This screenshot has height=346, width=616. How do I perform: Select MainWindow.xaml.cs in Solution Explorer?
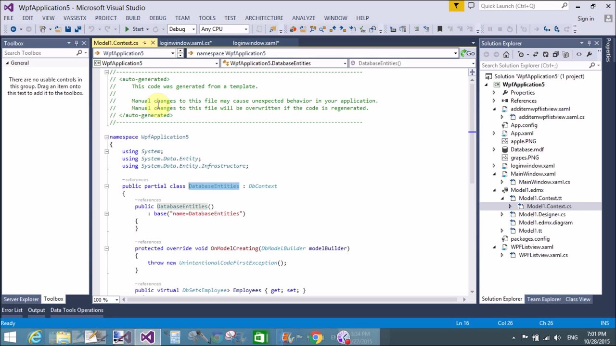tap(544, 182)
